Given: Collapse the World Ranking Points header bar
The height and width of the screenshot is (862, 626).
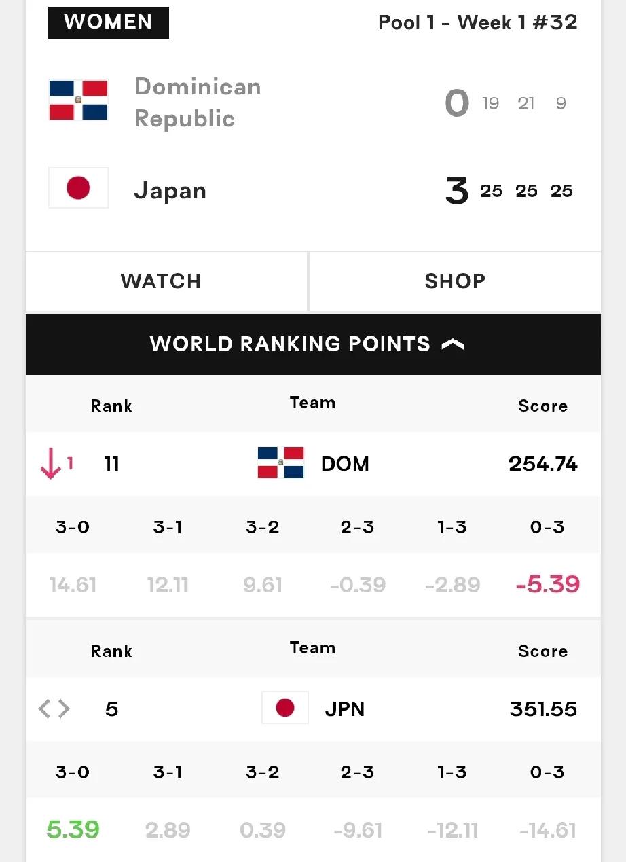Looking at the screenshot, I should pos(313,344).
